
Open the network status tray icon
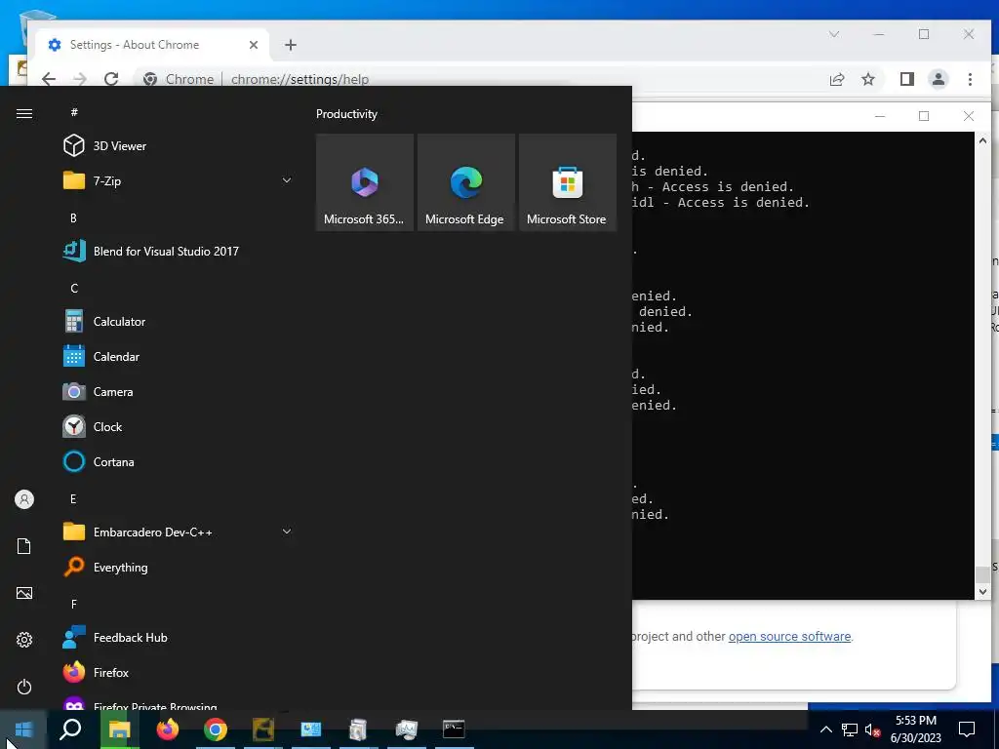(x=850, y=729)
